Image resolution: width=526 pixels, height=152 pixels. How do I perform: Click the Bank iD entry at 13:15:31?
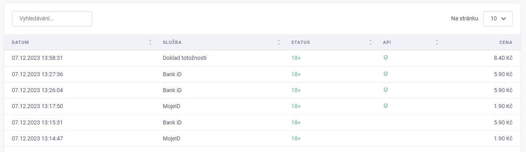coord(172,122)
